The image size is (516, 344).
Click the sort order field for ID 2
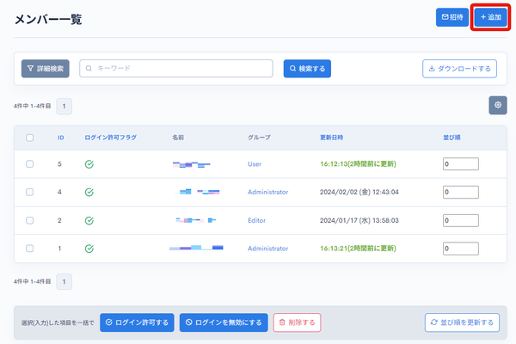coord(461,220)
